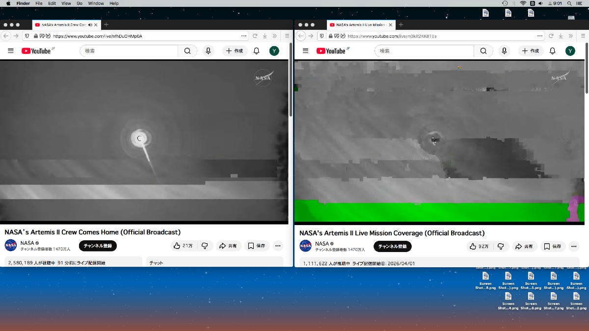Open the Help menu
This screenshot has width=589, height=331.
(114, 3)
